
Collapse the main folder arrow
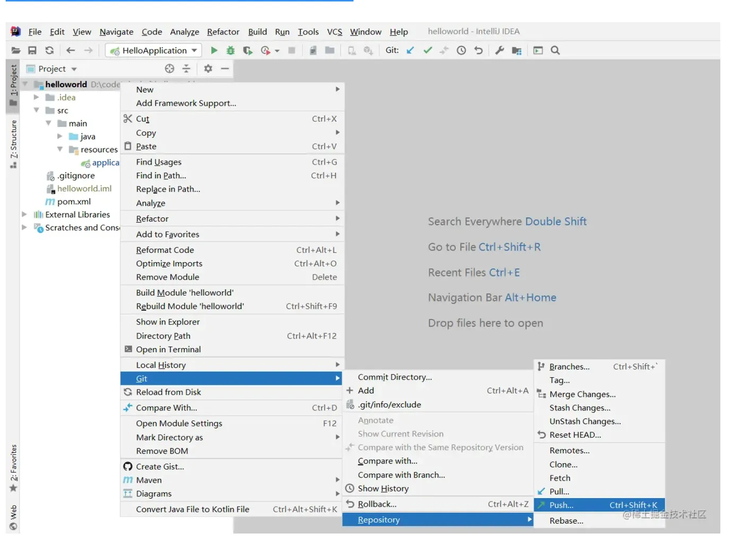pos(48,123)
